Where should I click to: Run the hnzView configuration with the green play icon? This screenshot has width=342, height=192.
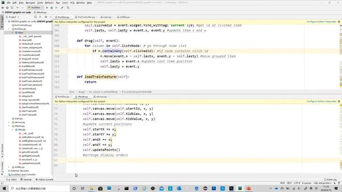pyautogui.click(x=47, y=7)
